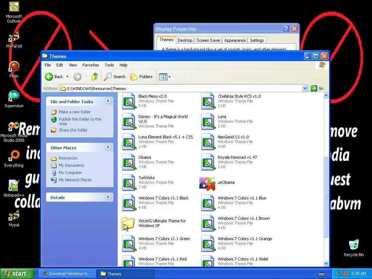Open the Edit menu
372x279 pixels.
click(60, 65)
